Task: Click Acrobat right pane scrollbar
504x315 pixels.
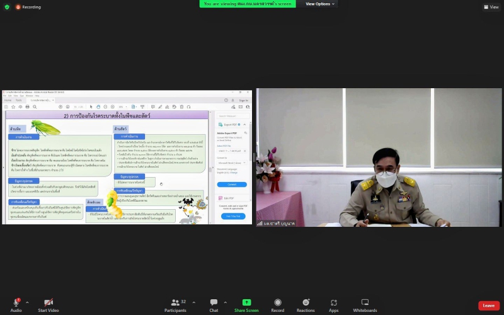Action: [x=250, y=141]
